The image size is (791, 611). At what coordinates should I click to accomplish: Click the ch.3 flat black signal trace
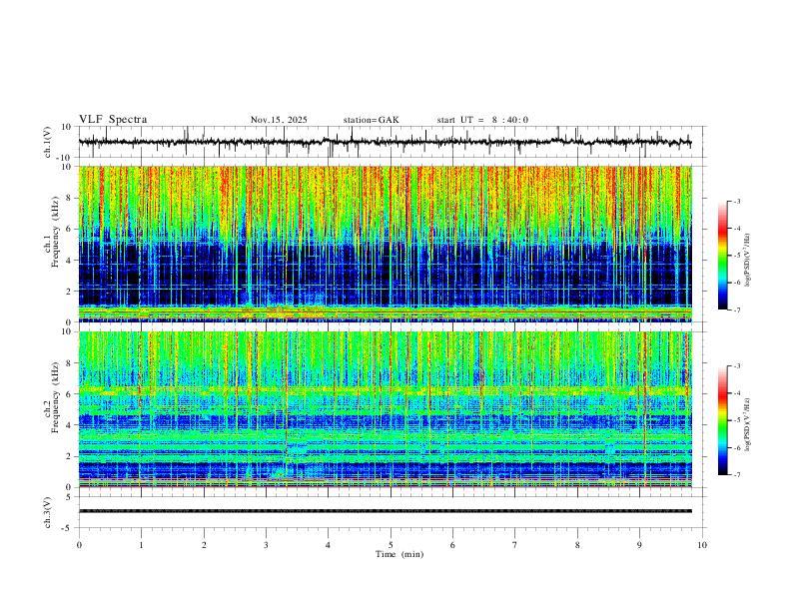click(385, 511)
